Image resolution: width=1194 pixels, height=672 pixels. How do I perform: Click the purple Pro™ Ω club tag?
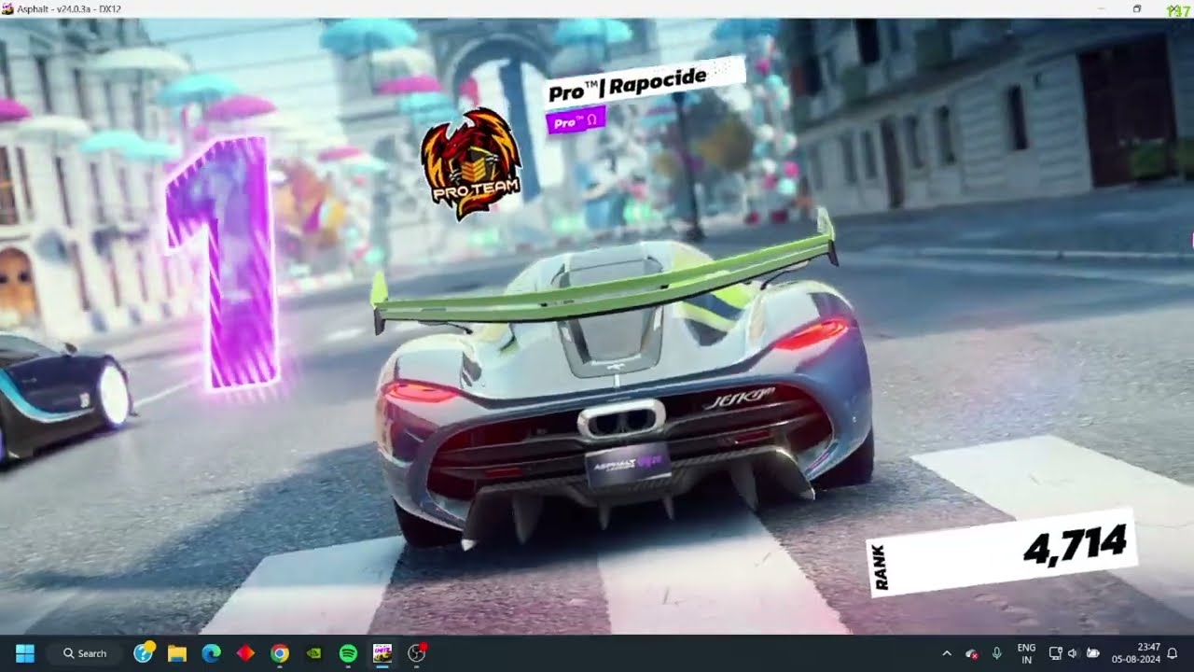click(576, 121)
